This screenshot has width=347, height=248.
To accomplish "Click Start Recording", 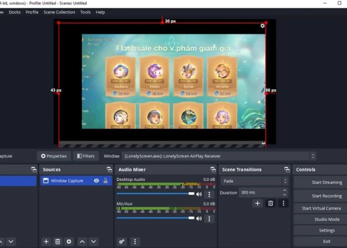I will pos(320,196).
